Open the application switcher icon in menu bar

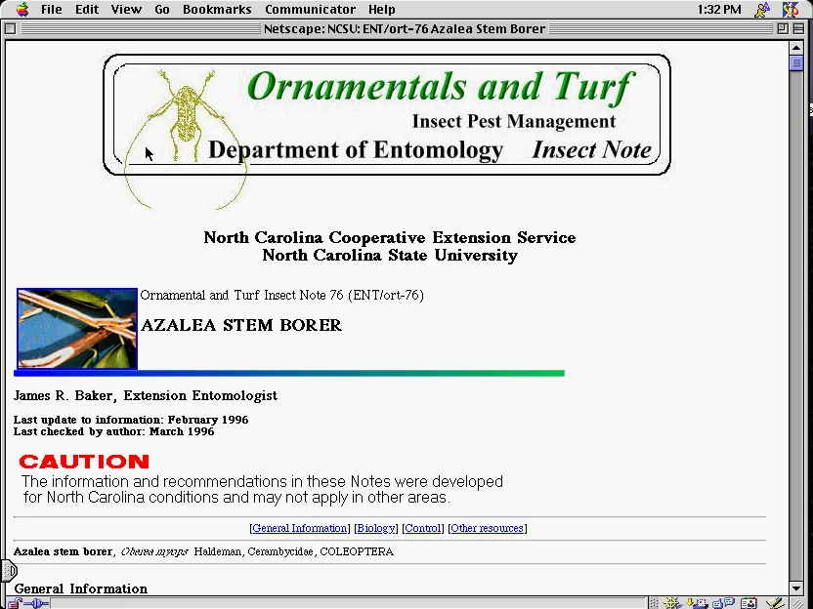pyautogui.click(x=791, y=10)
